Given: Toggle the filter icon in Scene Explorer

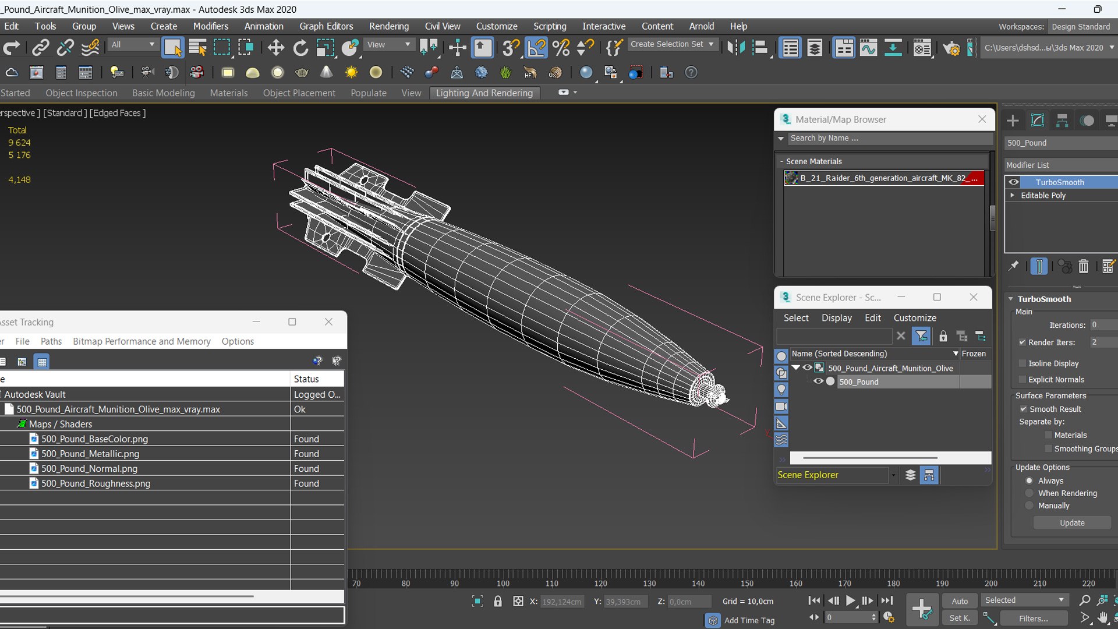Looking at the screenshot, I should (921, 336).
